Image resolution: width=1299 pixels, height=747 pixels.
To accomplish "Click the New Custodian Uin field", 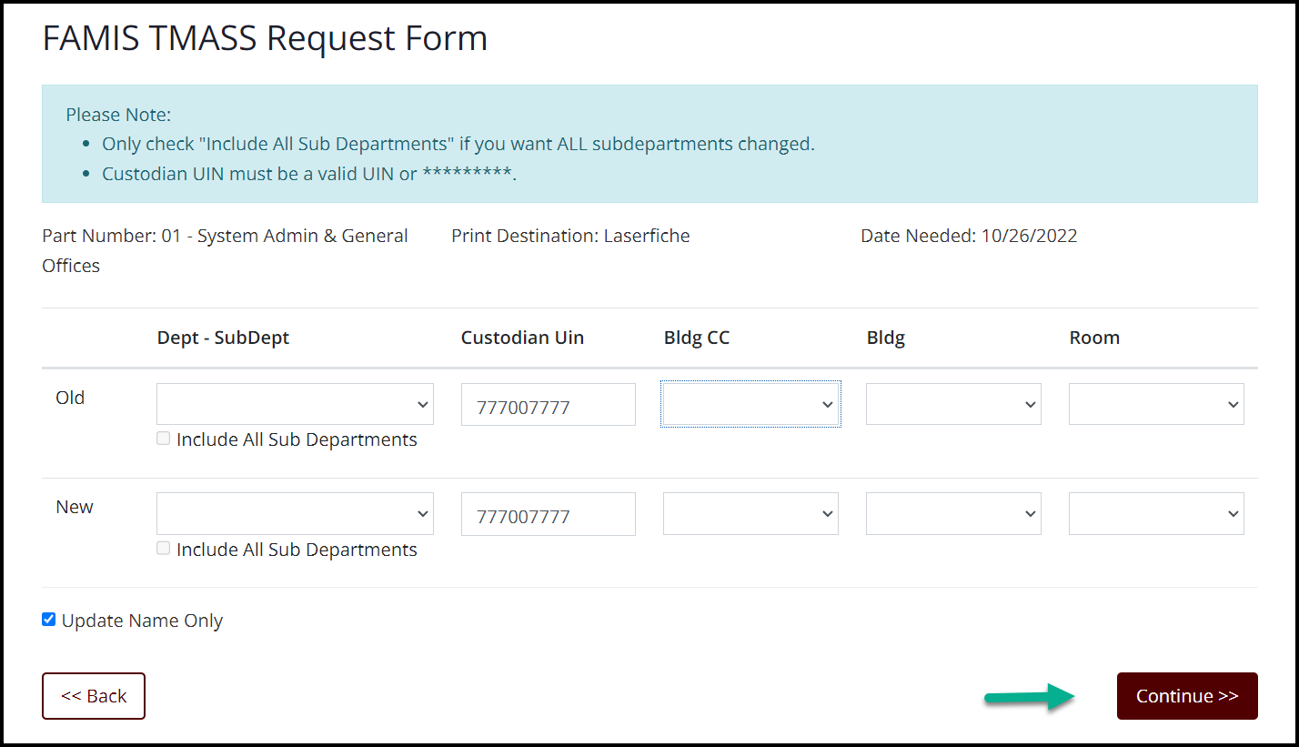I will [548, 515].
